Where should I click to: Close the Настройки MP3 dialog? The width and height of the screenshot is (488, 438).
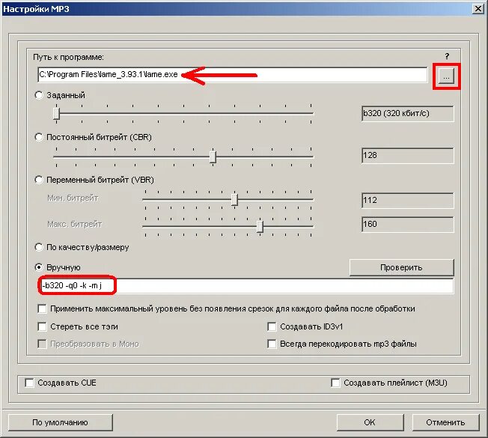(478, 8)
